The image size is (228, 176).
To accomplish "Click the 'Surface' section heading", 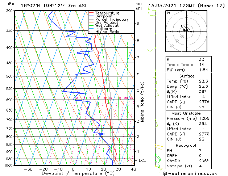I will (x=187, y=76).
